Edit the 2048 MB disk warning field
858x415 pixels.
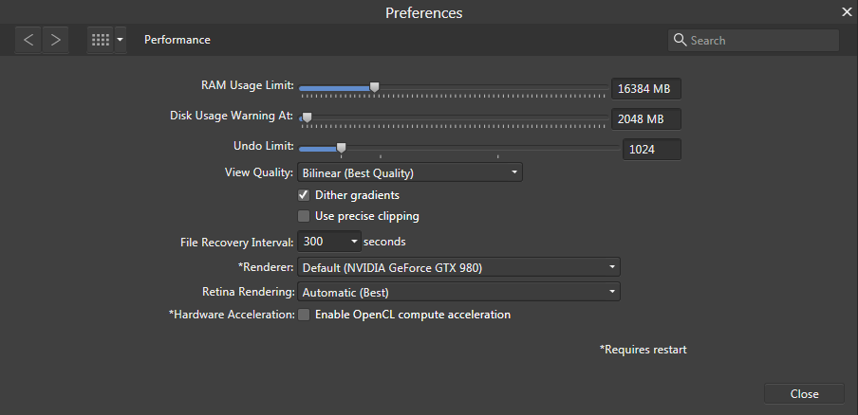point(646,119)
